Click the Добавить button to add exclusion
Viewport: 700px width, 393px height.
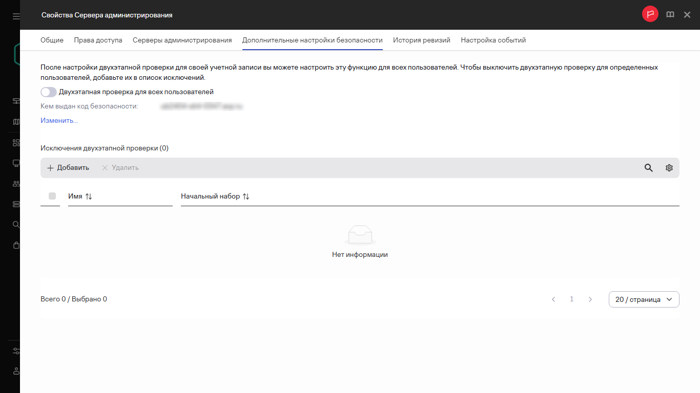pos(68,168)
